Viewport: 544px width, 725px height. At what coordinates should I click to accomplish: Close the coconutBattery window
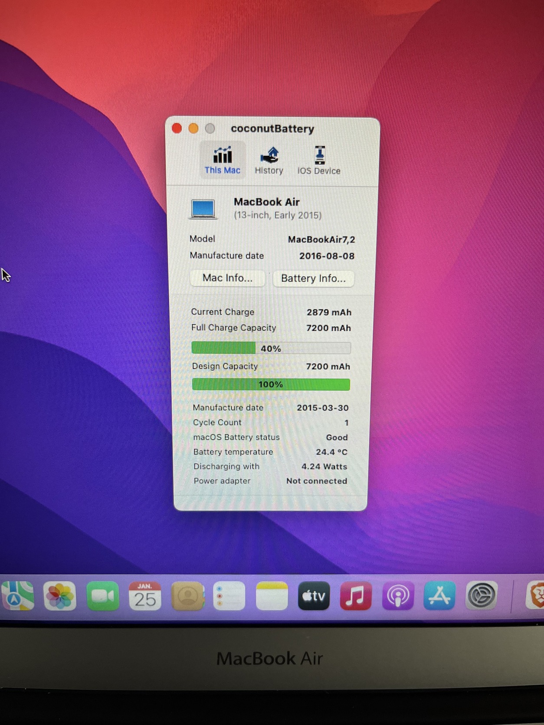point(177,128)
